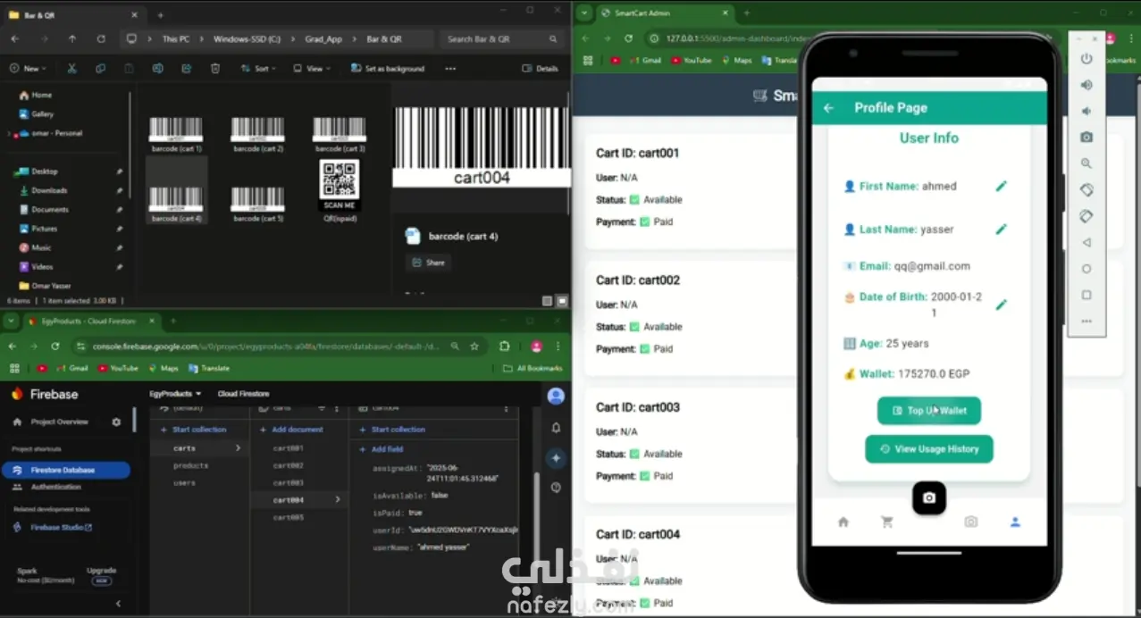Screen dimensions: 1141x618
Task: Open Authentication in Firebase sidebar
Action: tap(55, 487)
